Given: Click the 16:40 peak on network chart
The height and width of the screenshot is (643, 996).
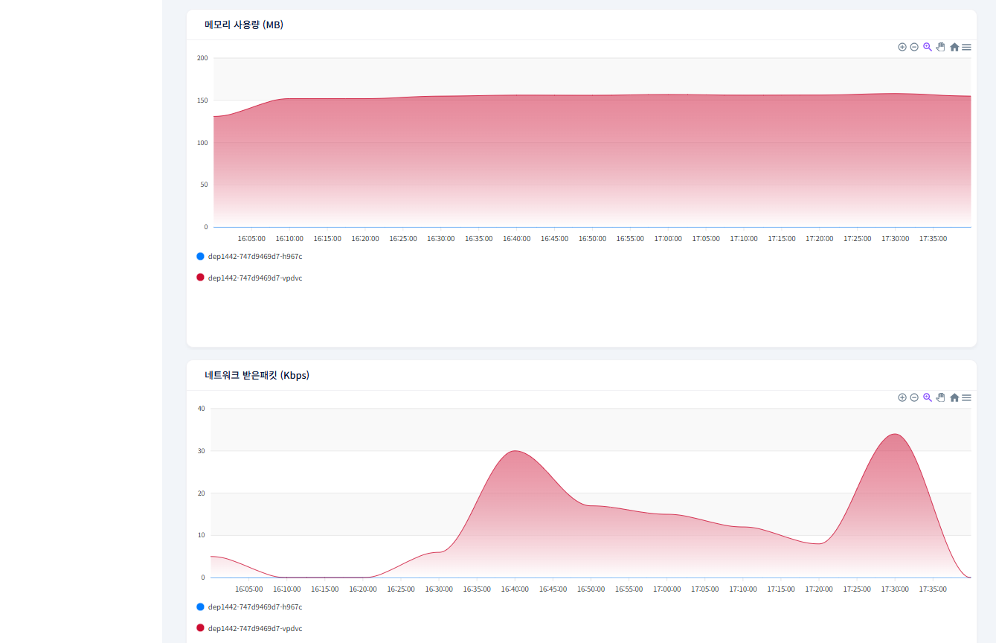Looking at the screenshot, I should (x=515, y=451).
